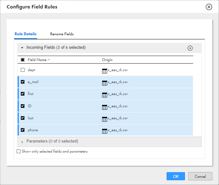Click the Cancel button
Viewport: 219px width, 185px height.
(x=200, y=176)
